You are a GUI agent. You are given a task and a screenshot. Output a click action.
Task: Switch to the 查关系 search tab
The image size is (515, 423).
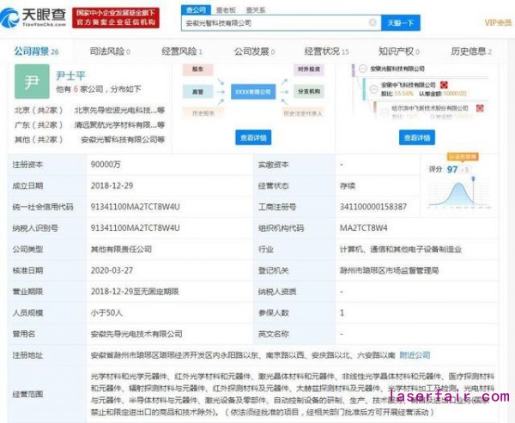255,9
